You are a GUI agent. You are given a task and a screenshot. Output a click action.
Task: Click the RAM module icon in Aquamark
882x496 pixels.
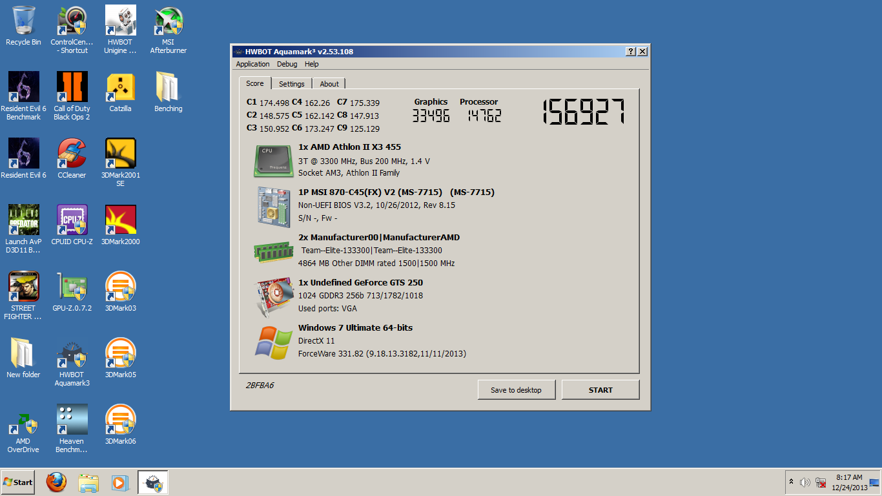tap(274, 251)
